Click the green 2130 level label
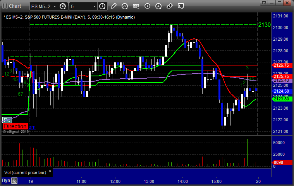 click(x=265, y=25)
